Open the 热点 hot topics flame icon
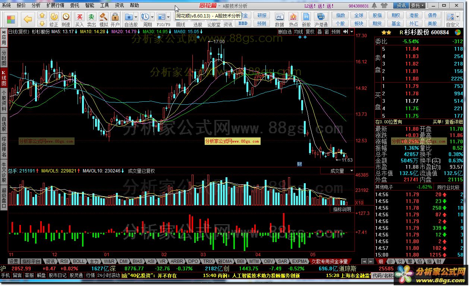This screenshot has height=286, width=469. (x=293, y=17)
